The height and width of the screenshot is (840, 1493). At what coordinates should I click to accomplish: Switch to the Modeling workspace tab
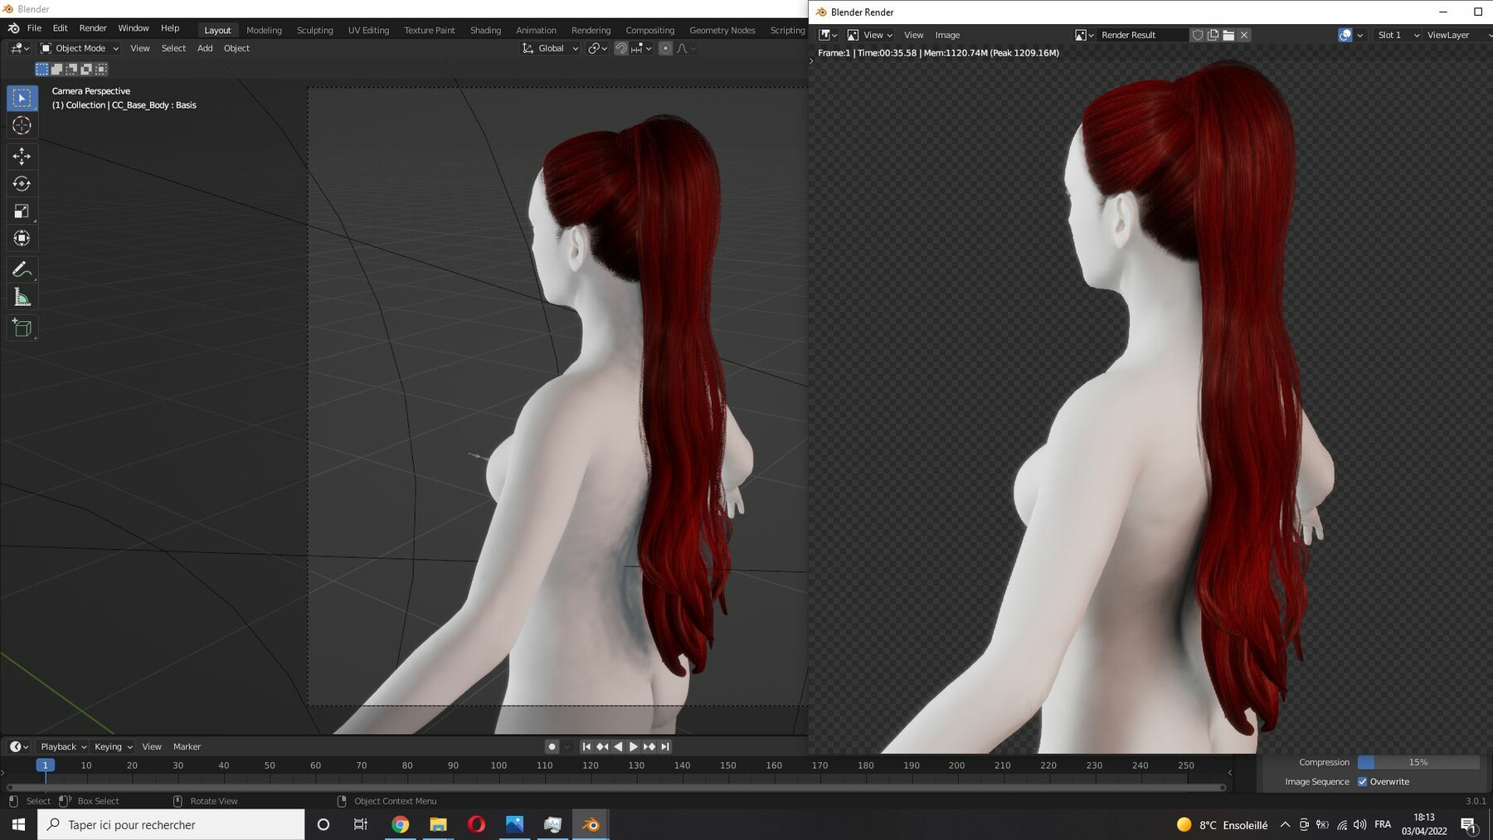264,30
